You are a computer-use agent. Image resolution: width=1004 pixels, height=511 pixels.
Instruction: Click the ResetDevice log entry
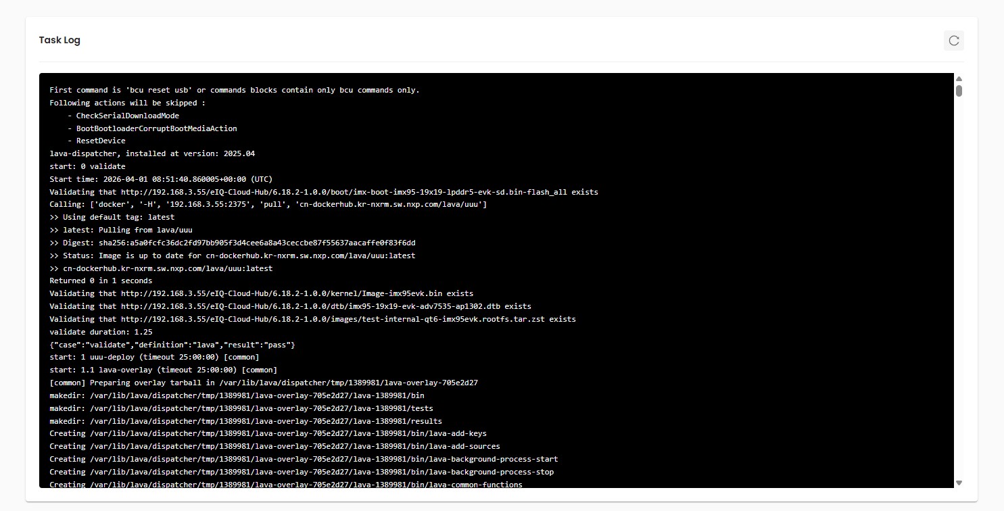click(96, 141)
